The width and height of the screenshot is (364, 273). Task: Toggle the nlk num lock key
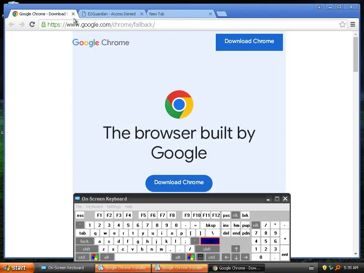coord(256,225)
